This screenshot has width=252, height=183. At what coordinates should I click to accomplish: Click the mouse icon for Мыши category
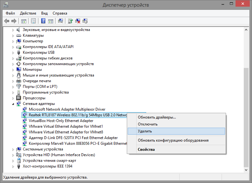[x=19, y=75]
